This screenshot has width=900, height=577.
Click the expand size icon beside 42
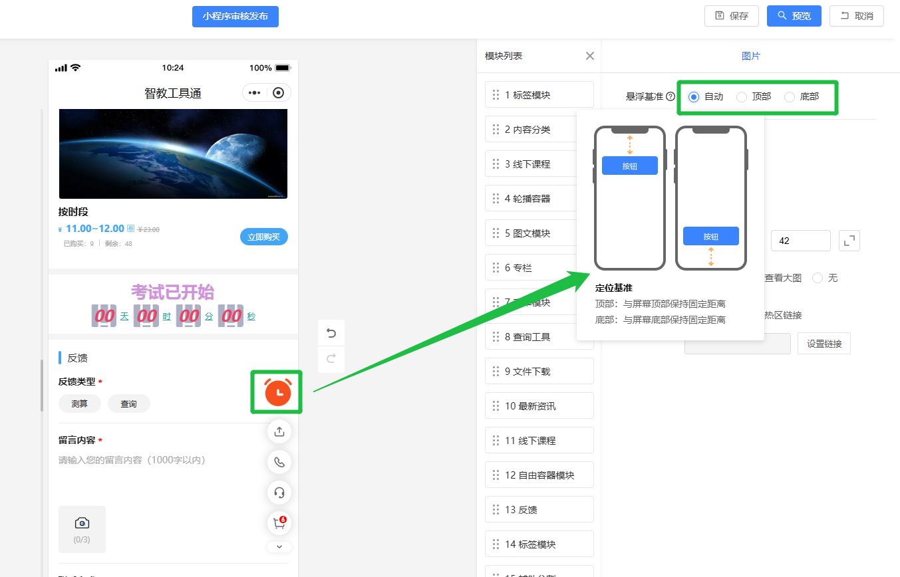[x=849, y=241]
